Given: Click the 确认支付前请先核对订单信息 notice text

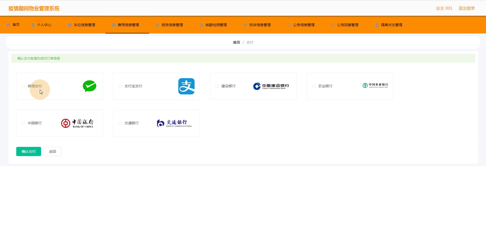Looking at the screenshot, I should click(x=39, y=58).
